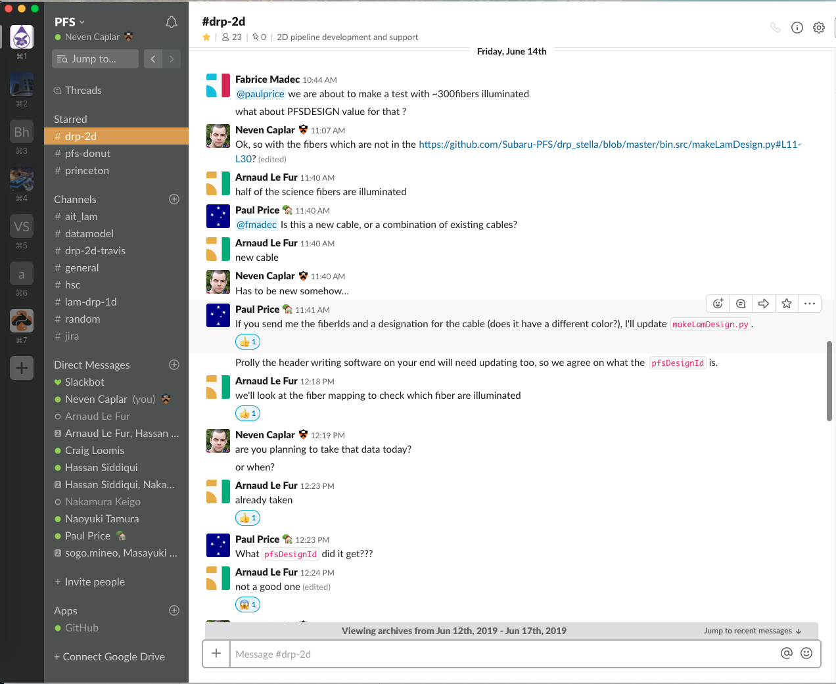Open the PFS workspace dropdown menu
Screen dimensions: 836x684
point(70,22)
